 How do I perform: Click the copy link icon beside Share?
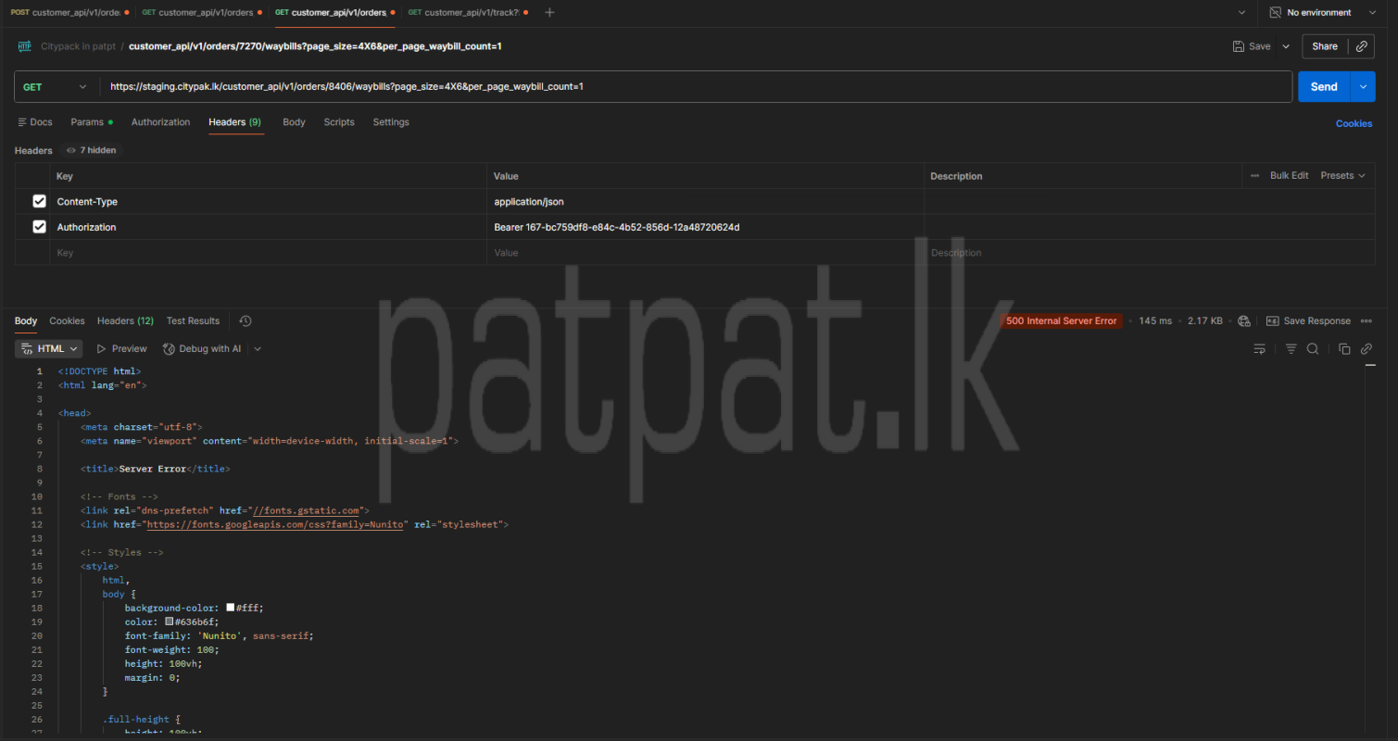(1361, 46)
